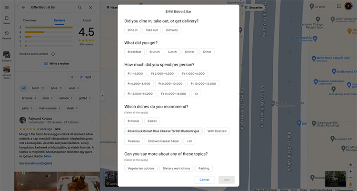
Task: Recommend the Tiramisu dish
Action: coord(134,141)
